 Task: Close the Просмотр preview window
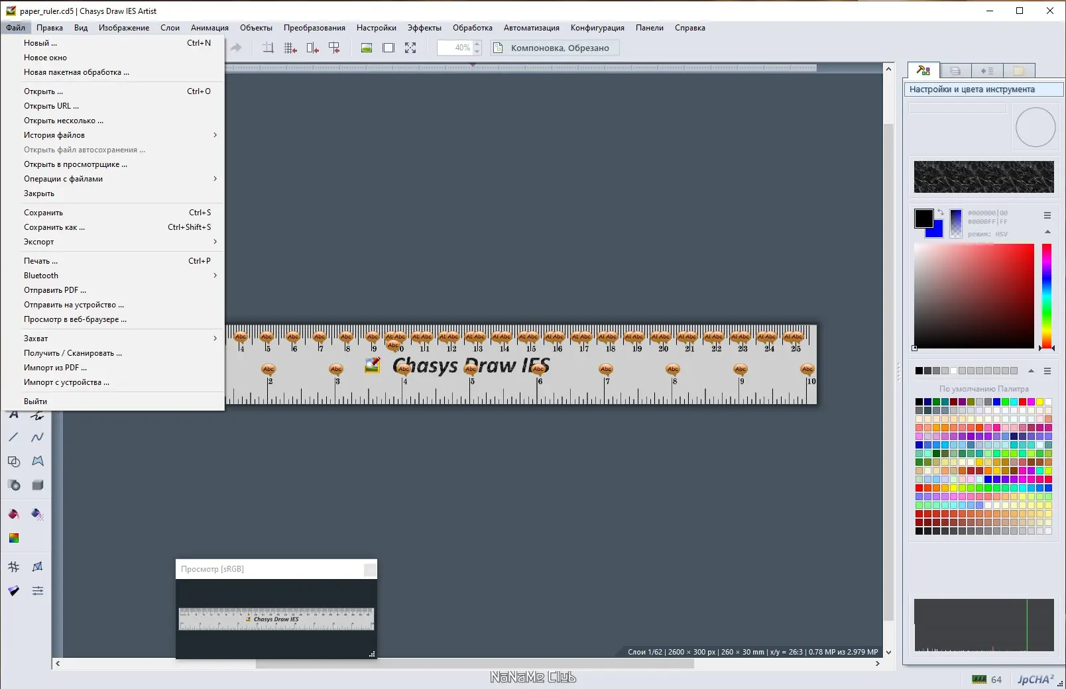point(370,569)
